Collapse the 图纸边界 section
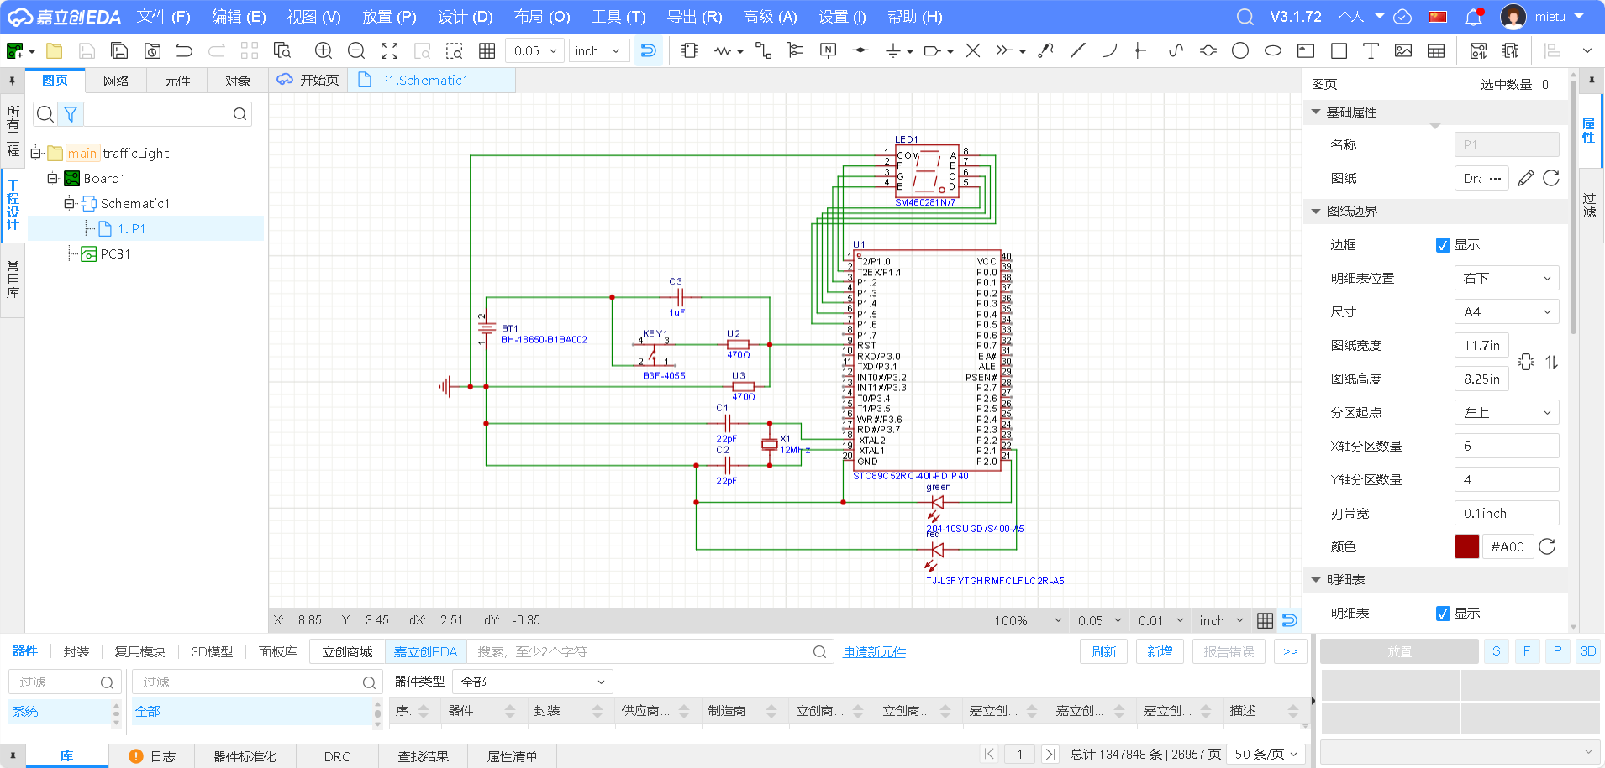Viewport: 1605px width, 768px height. 1316,211
